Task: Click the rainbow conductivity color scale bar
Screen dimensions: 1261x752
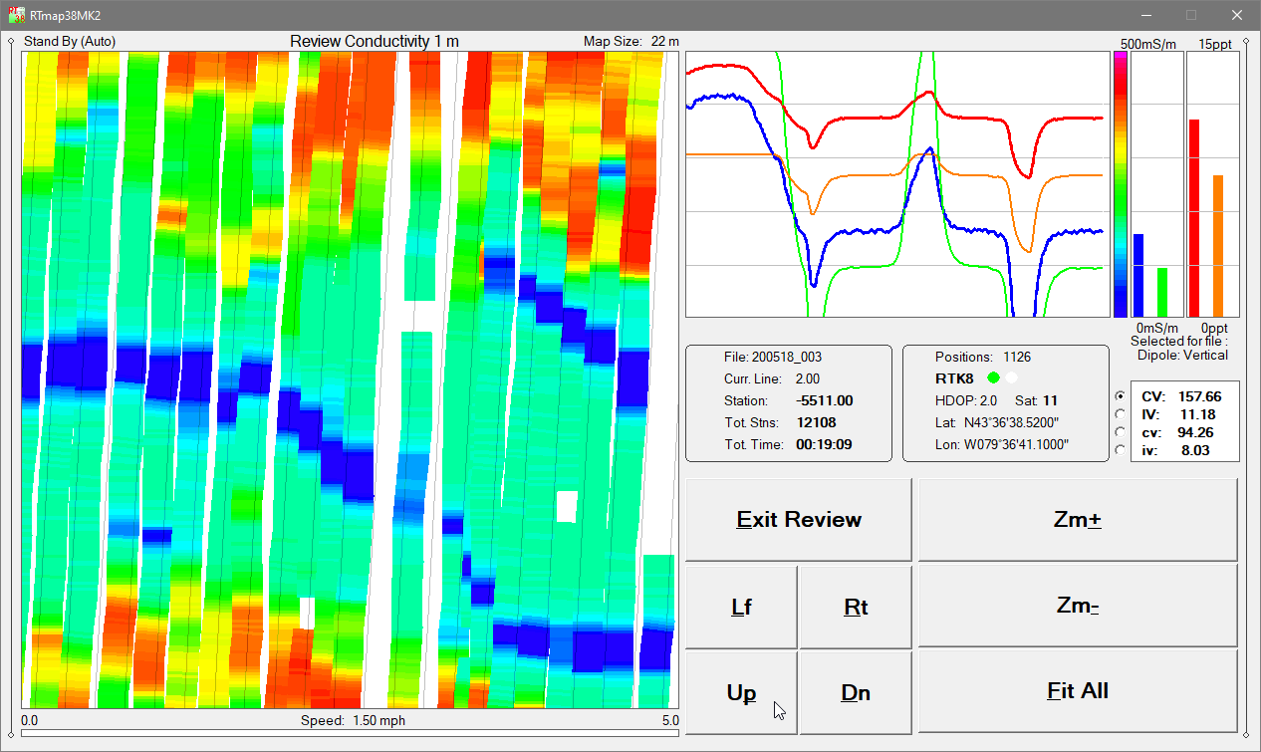Action: click(x=1121, y=184)
